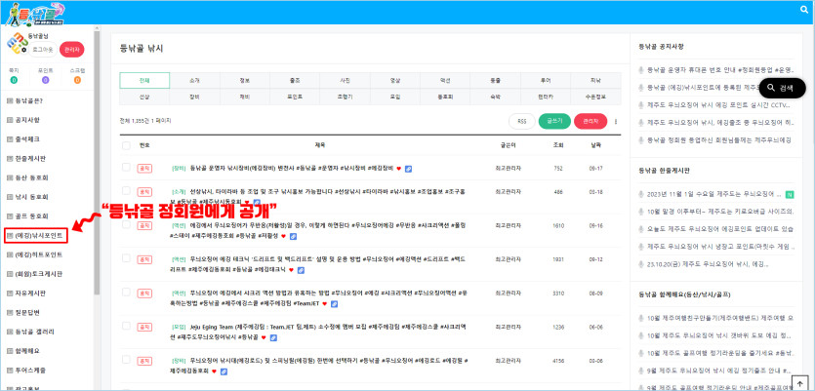Click the RSS button
Image resolution: width=815 pixels, height=391 pixels.
tap(522, 121)
